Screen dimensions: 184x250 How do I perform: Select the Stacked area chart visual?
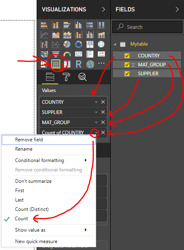tap(67, 35)
